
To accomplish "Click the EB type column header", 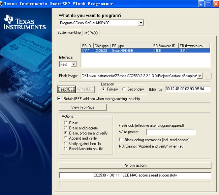I will tap(131, 46).
